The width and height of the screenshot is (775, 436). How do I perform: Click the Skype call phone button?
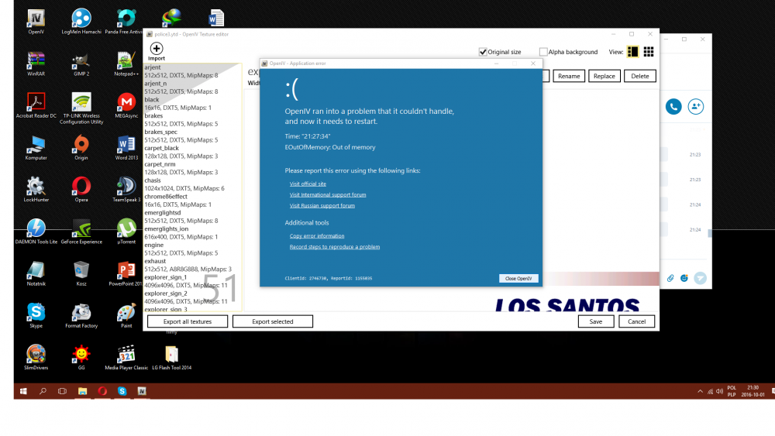pyautogui.click(x=673, y=106)
